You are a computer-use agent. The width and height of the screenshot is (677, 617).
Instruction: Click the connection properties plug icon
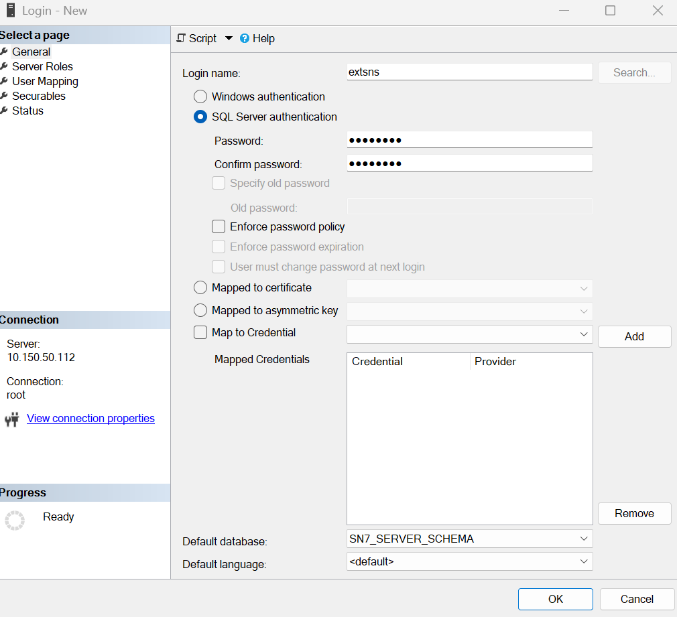(12, 419)
